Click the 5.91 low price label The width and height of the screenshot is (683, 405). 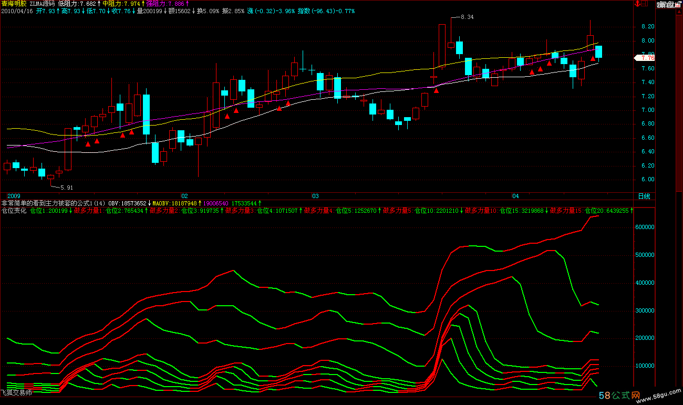point(66,188)
